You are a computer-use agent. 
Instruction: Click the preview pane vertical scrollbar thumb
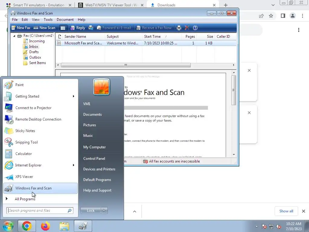click(x=234, y=90)
